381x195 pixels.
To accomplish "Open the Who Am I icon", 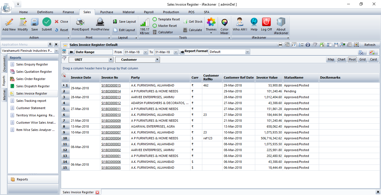I will [240, 22].
